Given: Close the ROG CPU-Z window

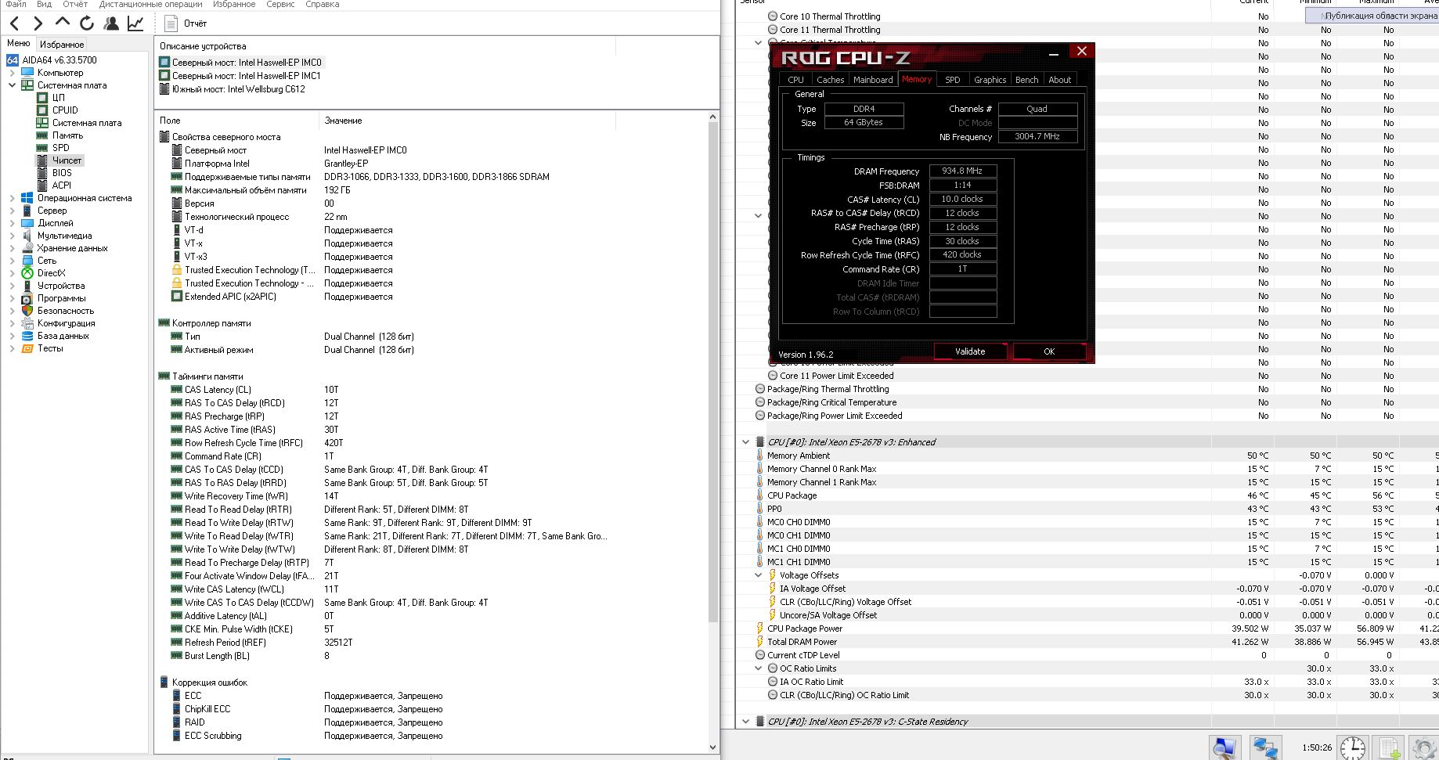Looking at the screenshot, I should (x=1081, y=52).
